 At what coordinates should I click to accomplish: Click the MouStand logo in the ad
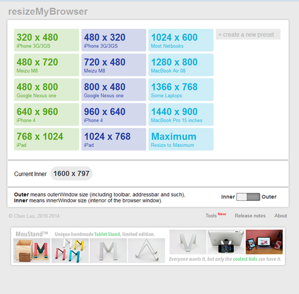click(x=32, y=234)
